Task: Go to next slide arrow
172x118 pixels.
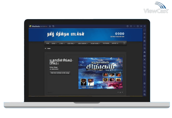Action: click(x=122, y=93)
